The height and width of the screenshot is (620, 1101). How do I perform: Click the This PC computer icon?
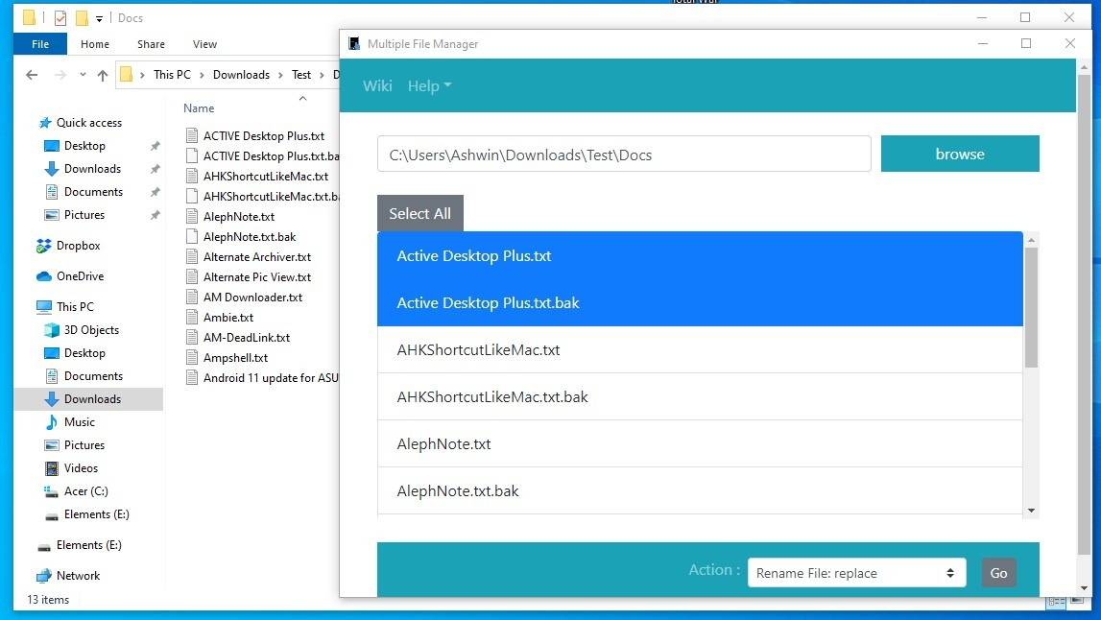pos(43,307)
